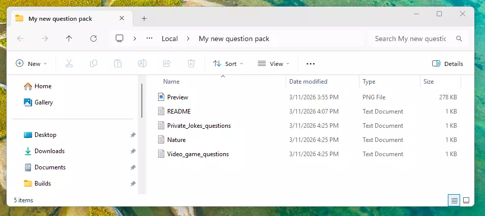Click the Preview PNG file icon
485x216 pixels.
pyautogui.click(x=161, y=97)
